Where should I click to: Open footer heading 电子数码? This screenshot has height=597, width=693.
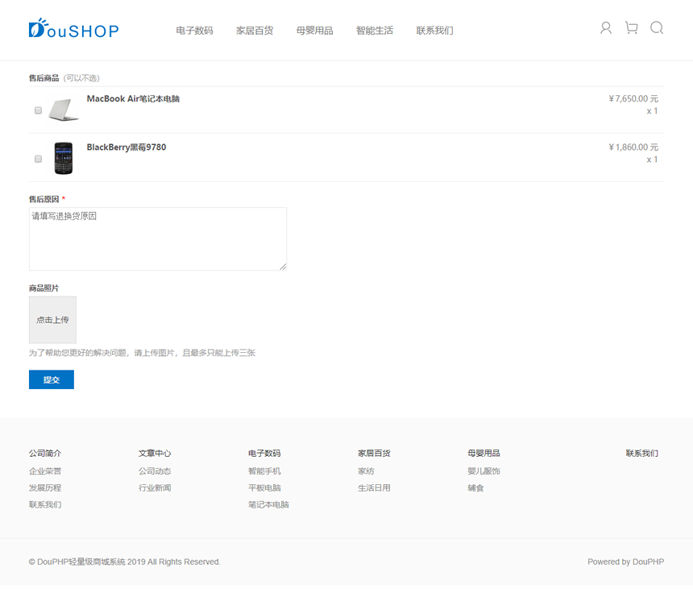264,454
